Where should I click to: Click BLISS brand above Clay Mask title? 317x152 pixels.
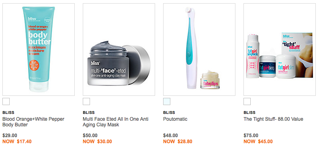[x=89, y=113]
